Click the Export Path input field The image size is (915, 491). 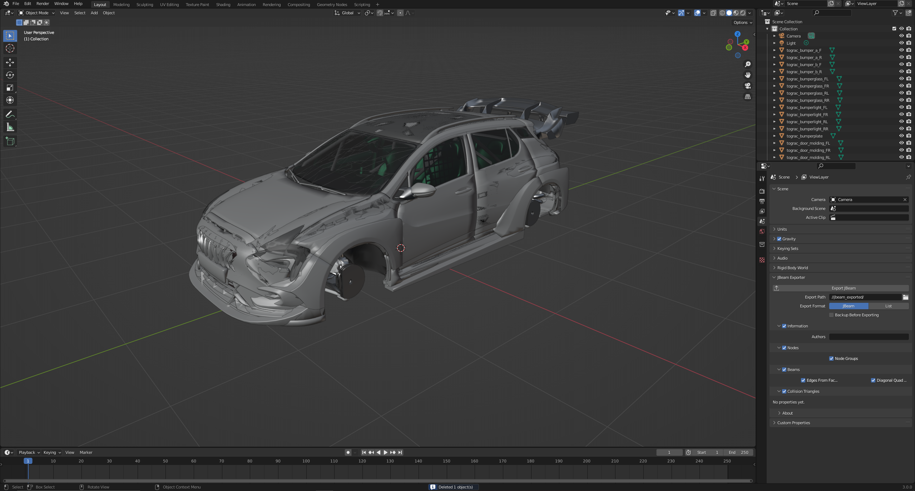pos(865,297)
